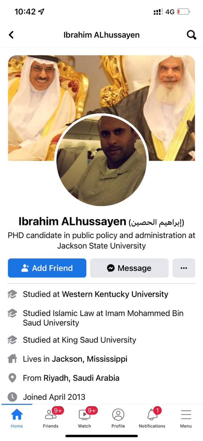Tap the back arrow icon
The height and width of the screenshot is (441, 203).
click(11, 35)
